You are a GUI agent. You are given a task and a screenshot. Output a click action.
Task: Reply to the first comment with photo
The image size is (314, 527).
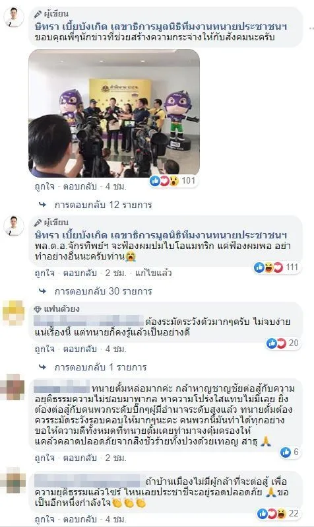coord(80,186)
